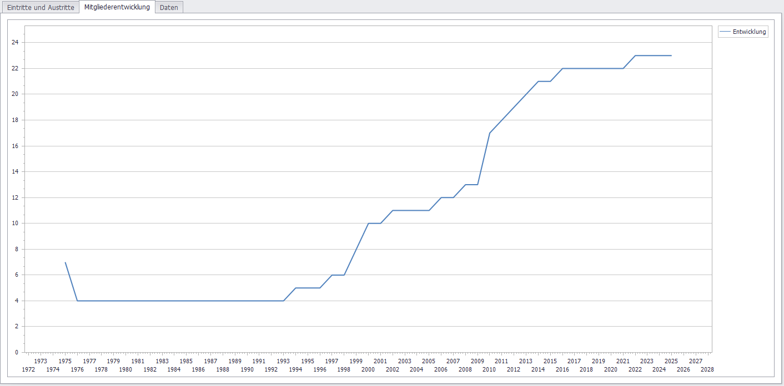
Task: Click the 24 label on the y-axis
Action: 15,43
